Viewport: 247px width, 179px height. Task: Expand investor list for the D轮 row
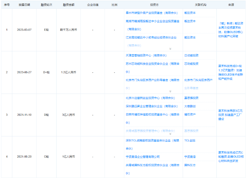[170, 134]
